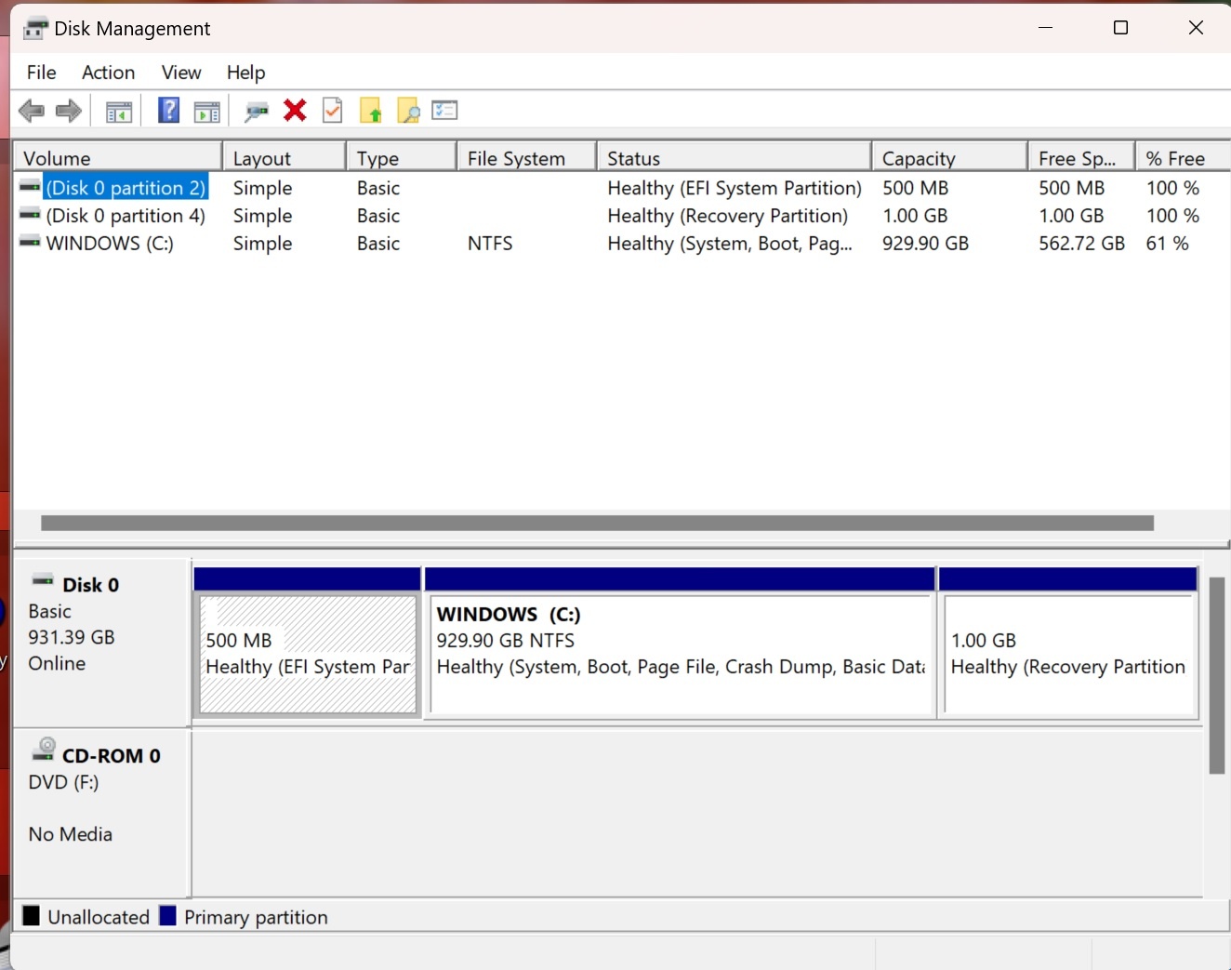Click the CD-ROM 0 DVD (F:) label panel
1231x970 pixels.
[x=101, y=813]
